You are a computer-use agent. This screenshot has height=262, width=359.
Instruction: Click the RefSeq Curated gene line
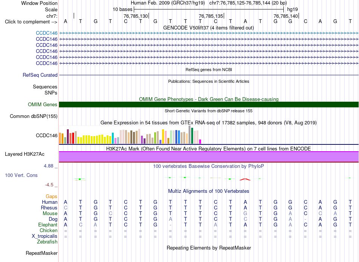[x=209, y=75]
